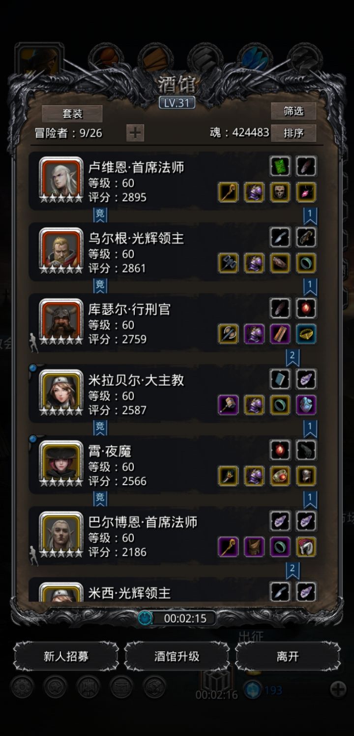Click the staff weapon icon of 卢维恩·首席法师
Viewport: 354px width, 736px height.
[228, 192]
